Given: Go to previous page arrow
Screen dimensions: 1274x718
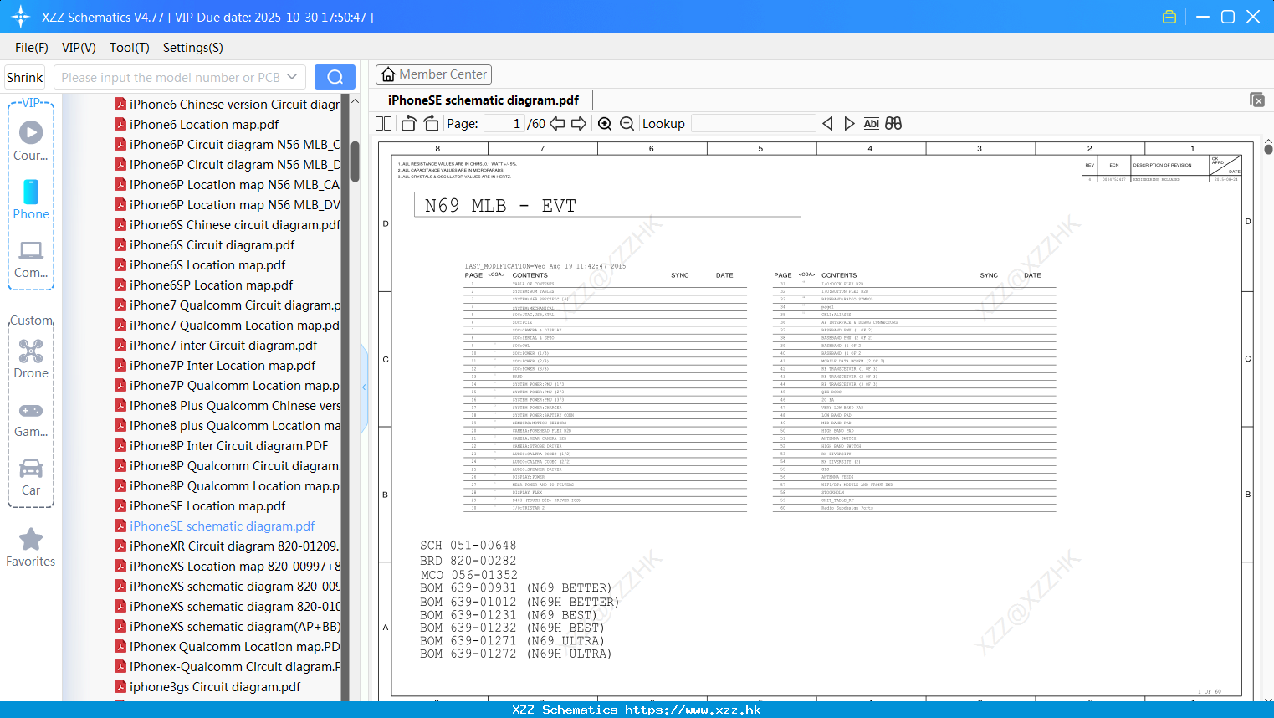Looking at the screenshot, I should pos(557,124).
